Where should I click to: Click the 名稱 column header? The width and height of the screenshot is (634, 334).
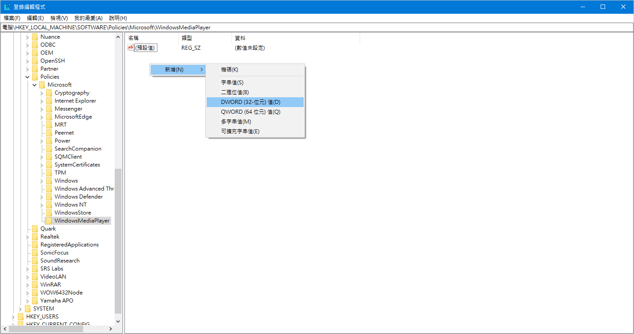[x=152, y=38]
